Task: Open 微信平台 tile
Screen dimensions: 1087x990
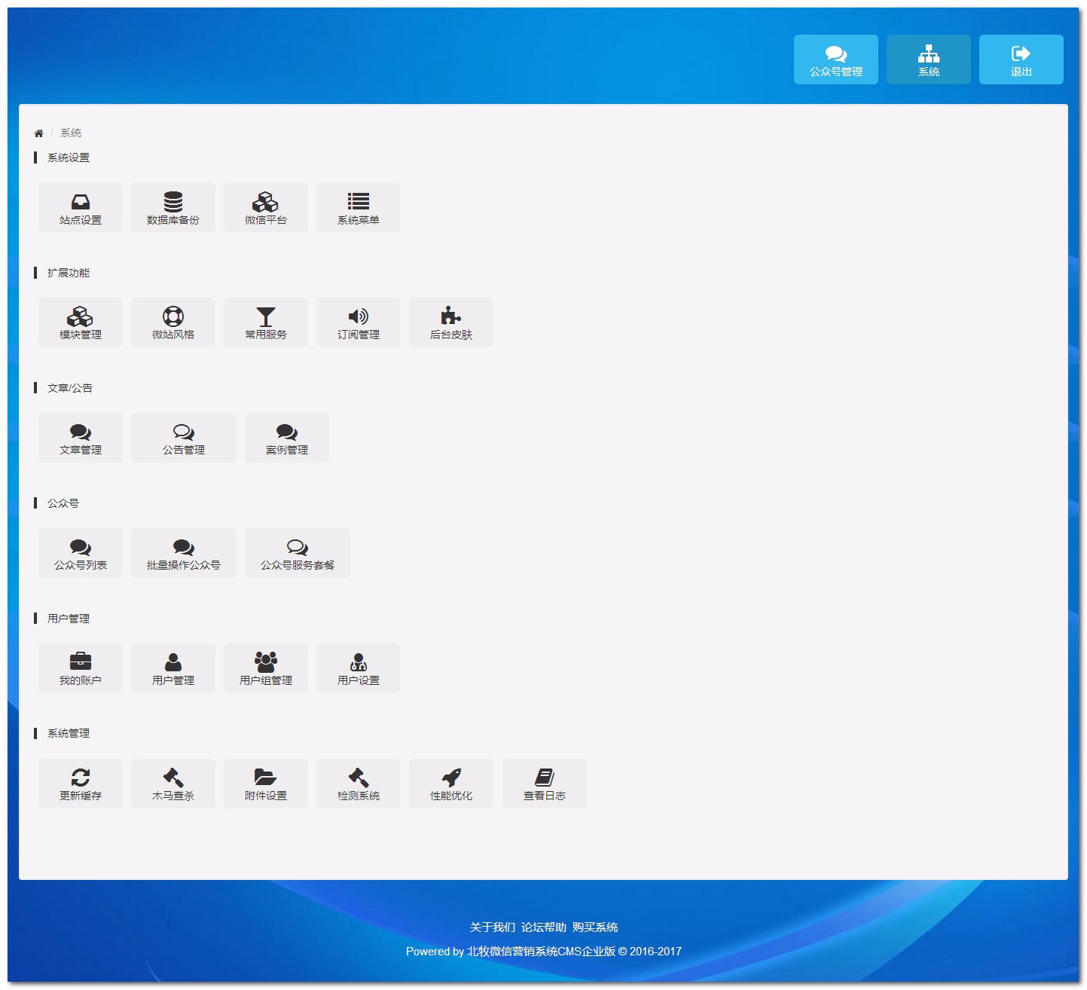Action: (266, 208)
